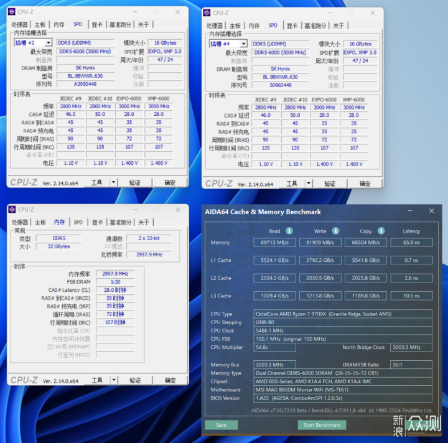This screenshot has width=448, height=443.
Task: Click serial number A3950449 field
Action: 85,84
